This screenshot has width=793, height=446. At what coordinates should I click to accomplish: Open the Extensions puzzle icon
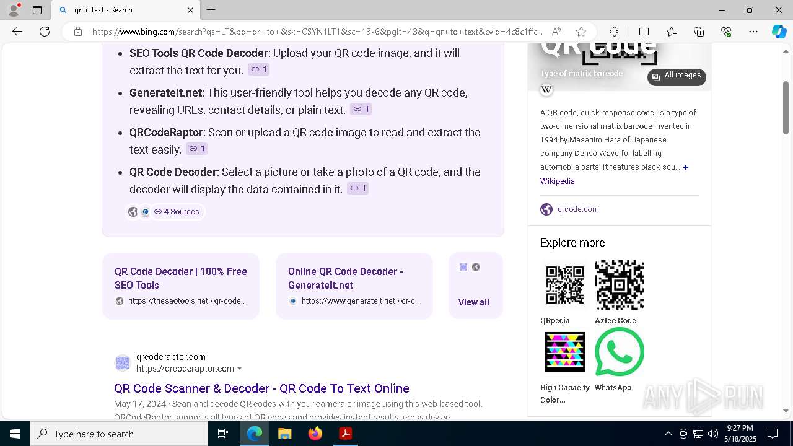614,32
